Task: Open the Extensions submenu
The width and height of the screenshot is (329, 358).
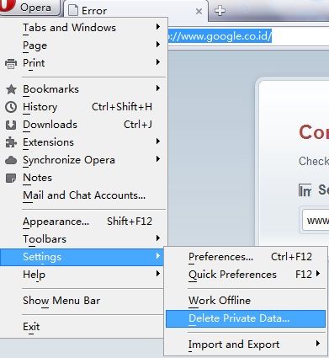Action: click(x=84, y=142)
